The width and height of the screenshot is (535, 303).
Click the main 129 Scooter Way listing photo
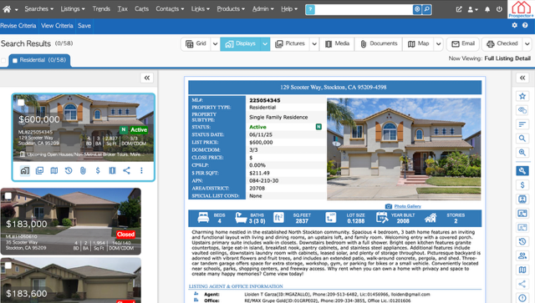pyautogui.click(x=404, y=149)
